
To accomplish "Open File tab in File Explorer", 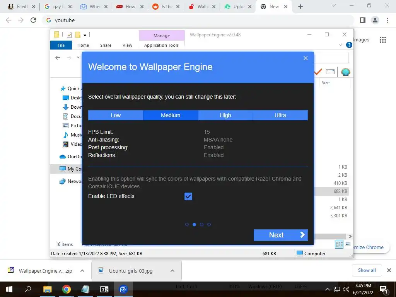I will click(61, 45).
